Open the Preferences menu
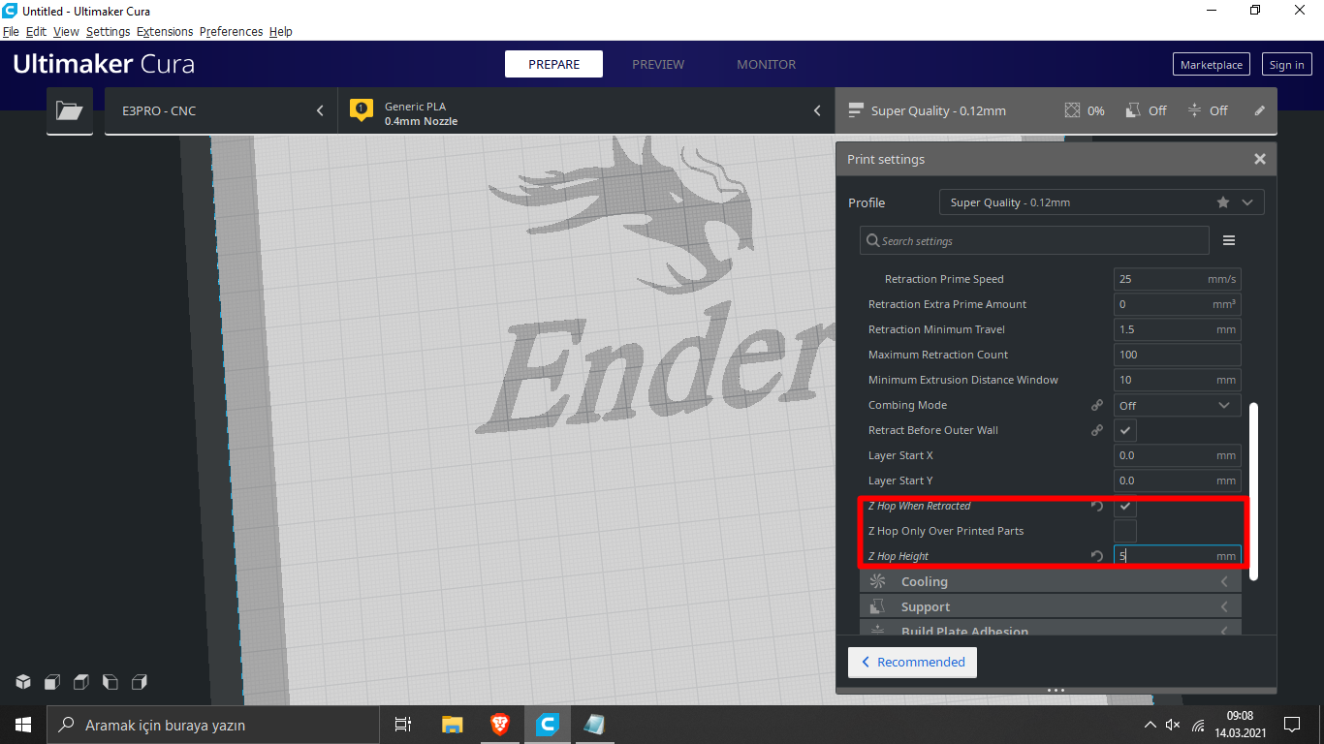 coord(231,32)
